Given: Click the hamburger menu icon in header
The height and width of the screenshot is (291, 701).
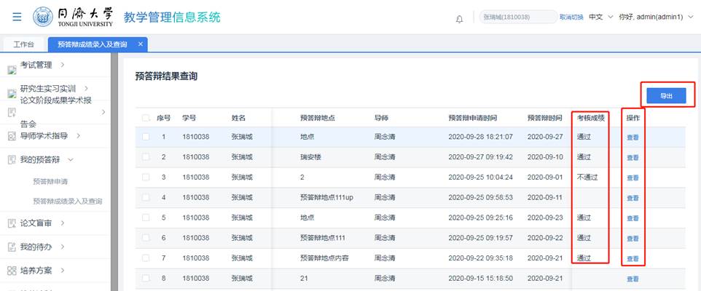Looking at the screenshot, I should [x=17, y=17].
